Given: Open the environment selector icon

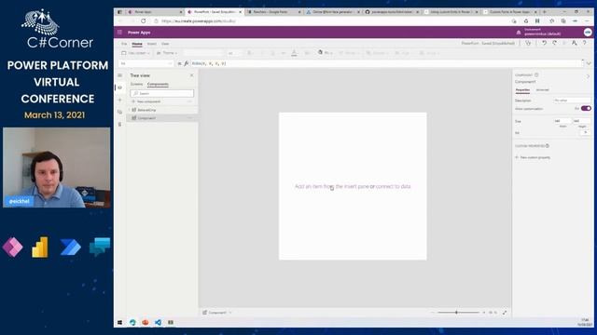Looking at the screenshot, I should click(519, 33).
